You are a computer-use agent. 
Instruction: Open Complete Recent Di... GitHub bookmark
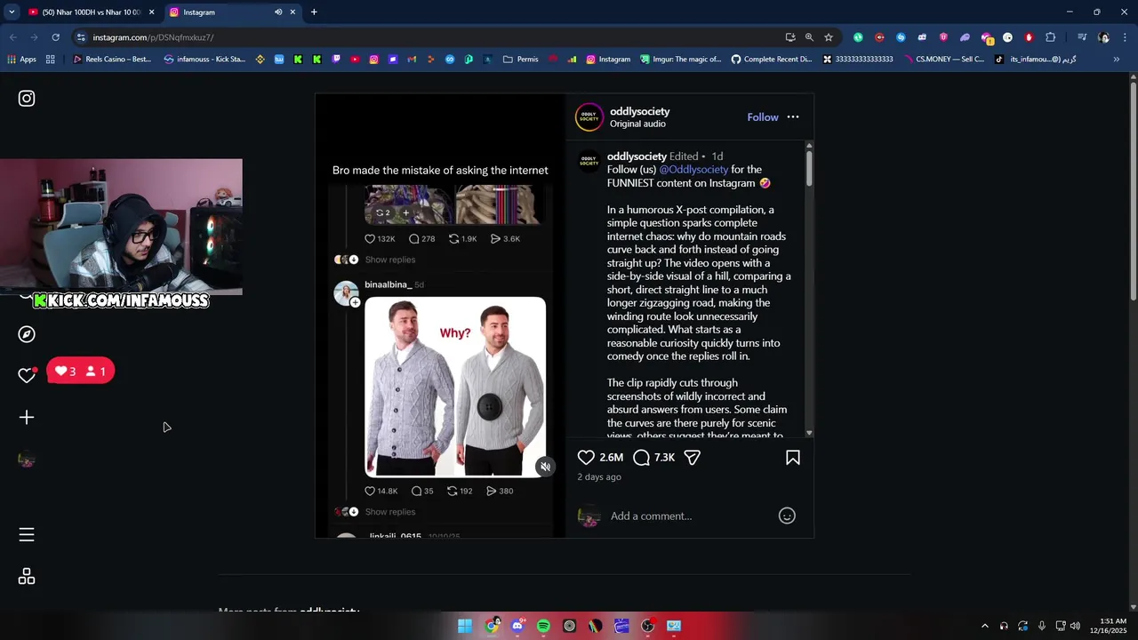(772, 60)
